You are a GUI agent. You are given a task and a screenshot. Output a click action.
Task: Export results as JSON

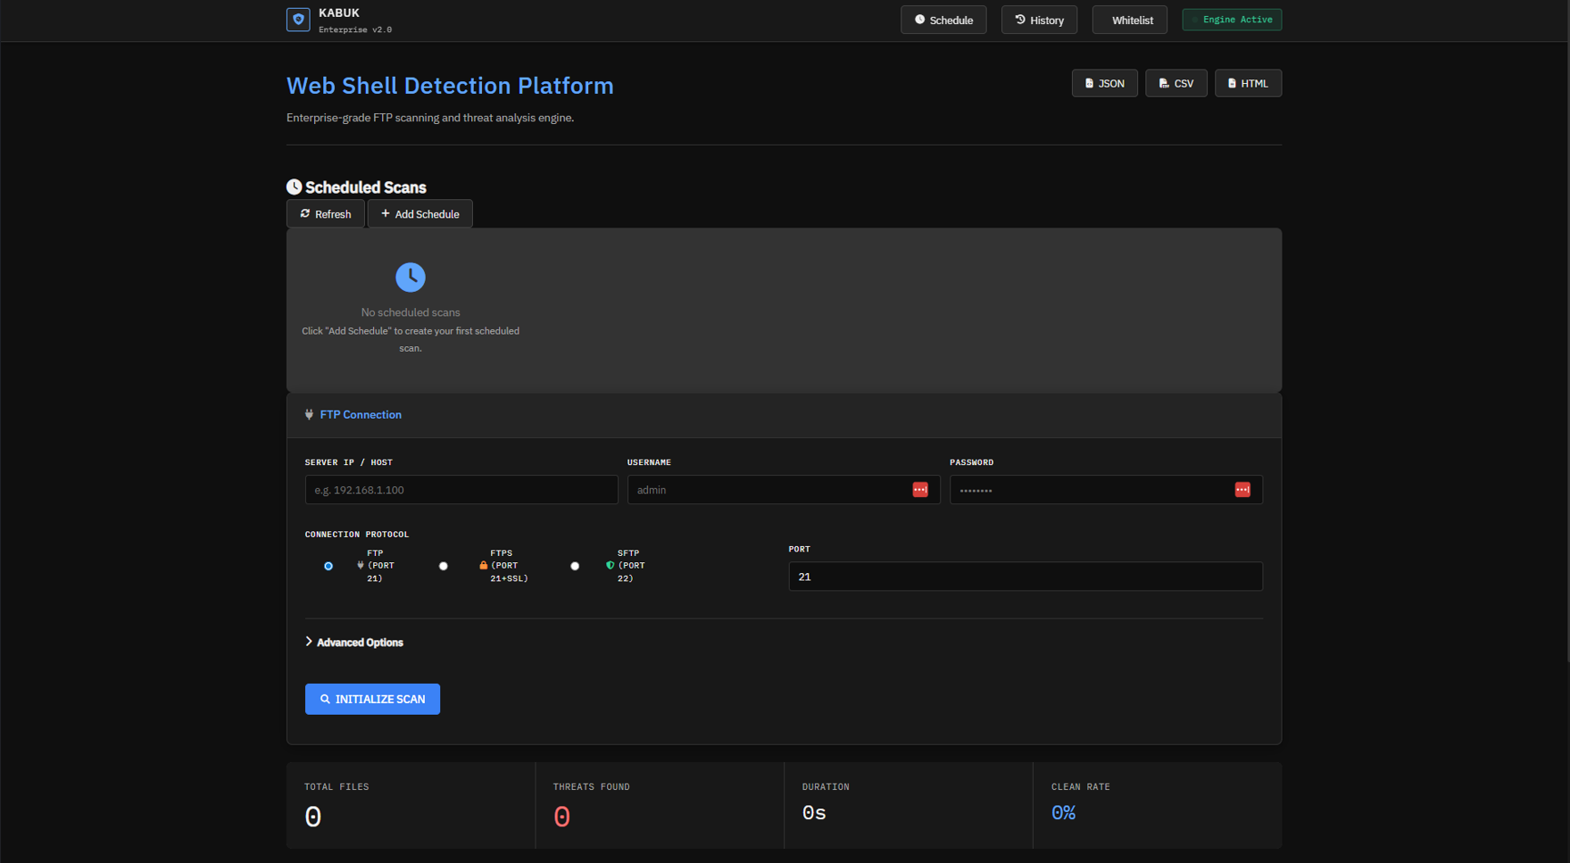(x=1104, y=83)
